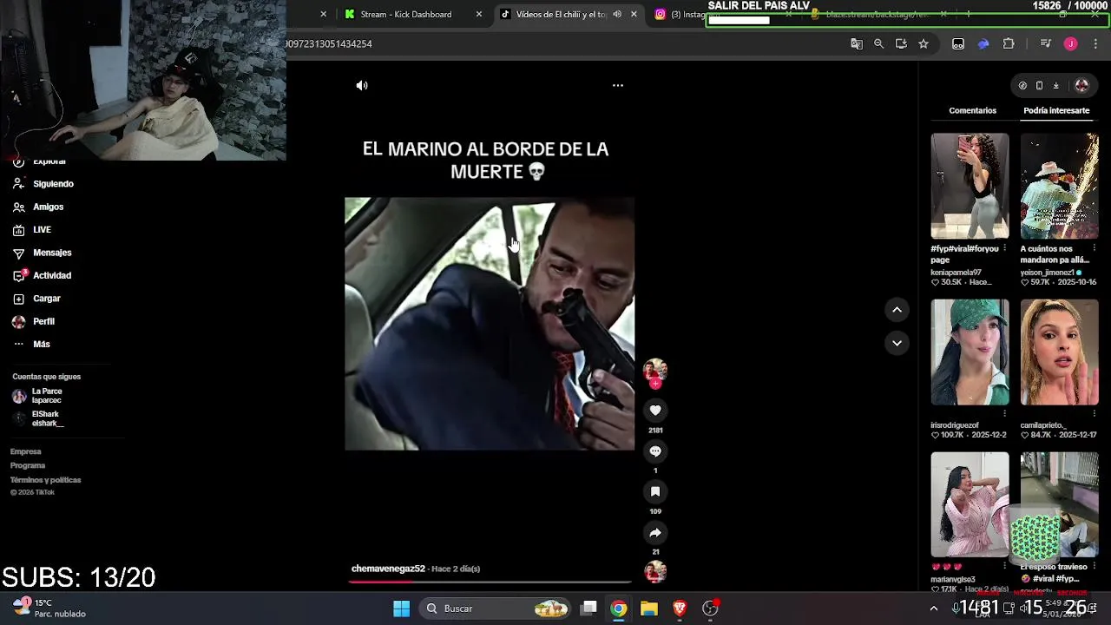Viewport: 1111px width, 625px height.
Task: Open the Siguiendo feed in the sidebar
Action: [43, 184]
